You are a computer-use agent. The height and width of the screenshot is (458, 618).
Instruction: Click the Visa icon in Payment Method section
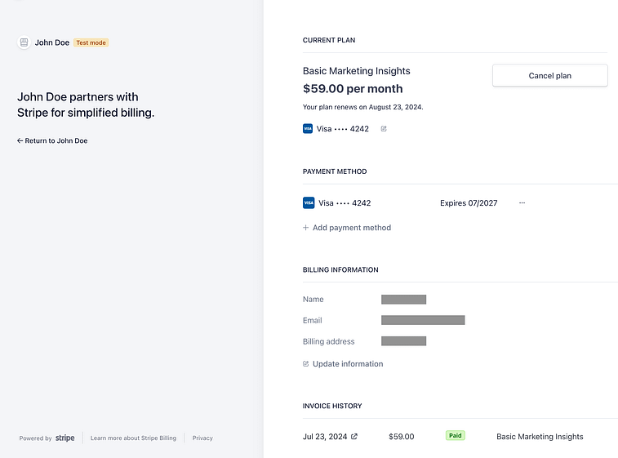[308, 202]
